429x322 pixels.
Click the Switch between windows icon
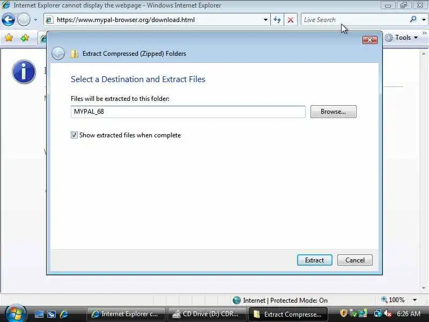coord(51,314)
